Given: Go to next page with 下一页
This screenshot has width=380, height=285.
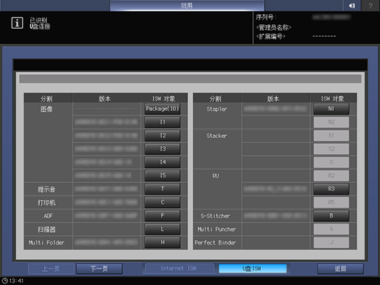Looking at the screenshot, I should pyautogui.click(x=99, y=269).
